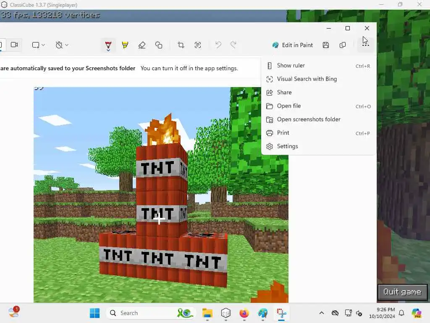This screenshot has height=323, width=430.
Task: Redo the last edit
Action: click(x=233, y=45)
